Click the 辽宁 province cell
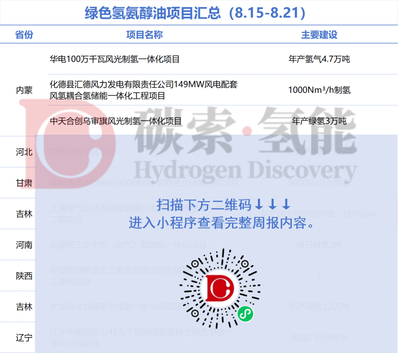This screenshot has height=353, width=398. (24, 338)
